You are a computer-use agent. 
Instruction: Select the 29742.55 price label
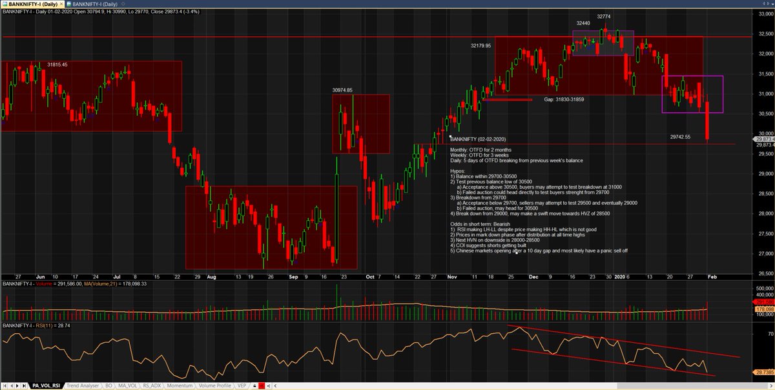(681, 137)
